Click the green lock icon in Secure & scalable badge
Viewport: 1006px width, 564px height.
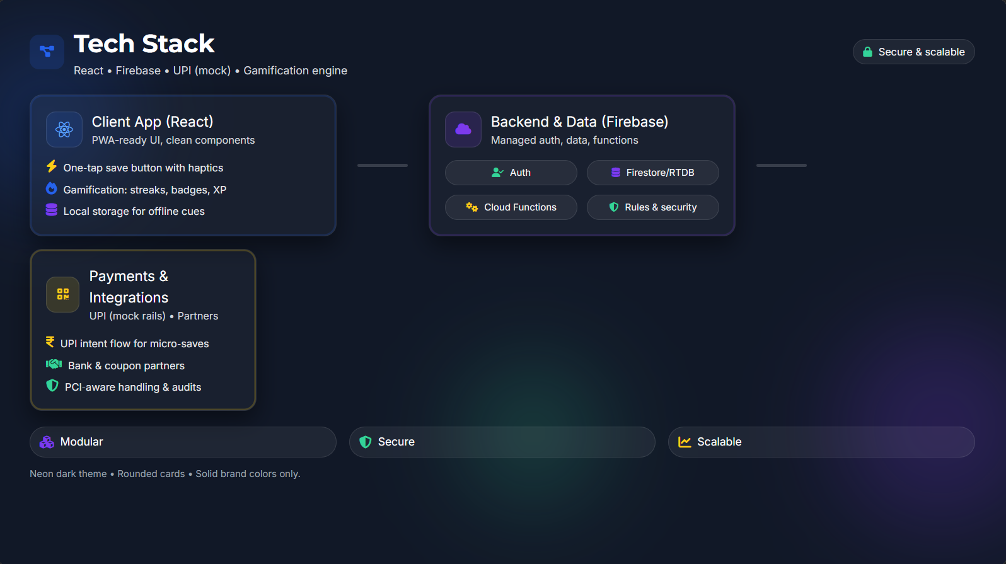pyautogui.click(x=867, y=52)
